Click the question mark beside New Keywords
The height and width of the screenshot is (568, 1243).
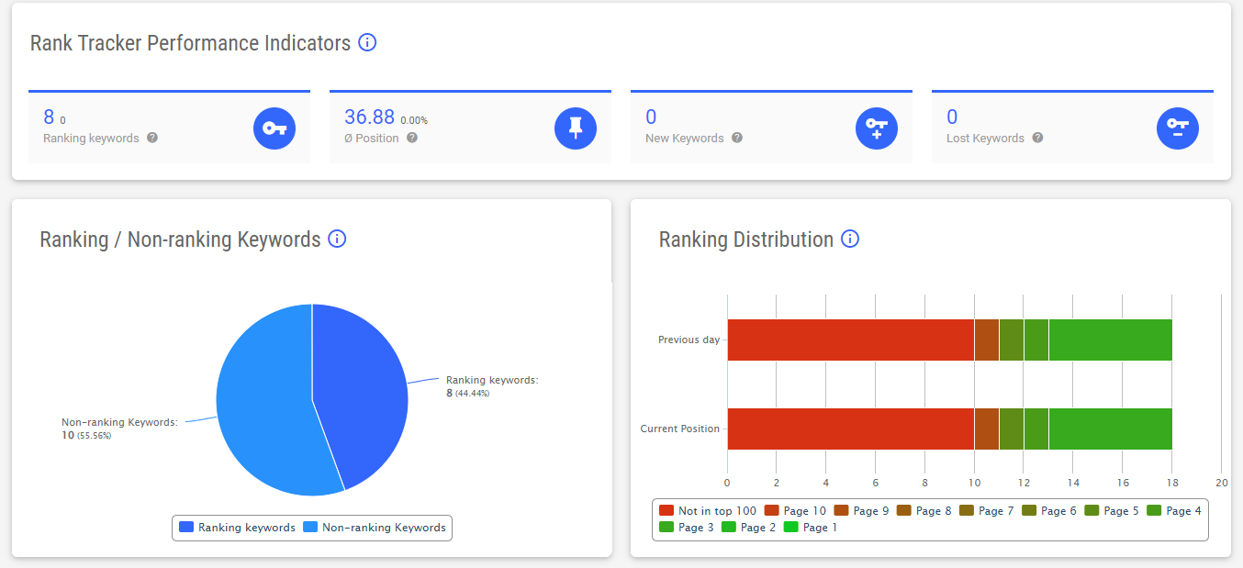coord(737,138)
